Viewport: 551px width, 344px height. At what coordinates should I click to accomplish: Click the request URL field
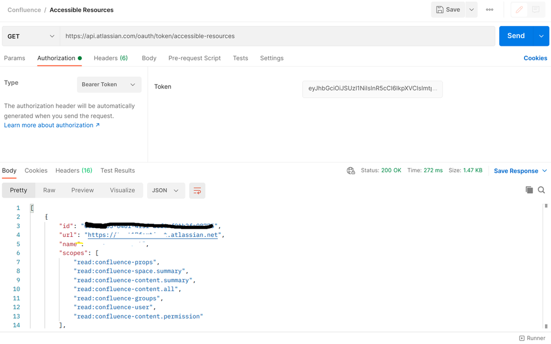tap(277, 36)
